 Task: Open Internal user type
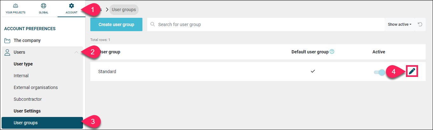21,76
